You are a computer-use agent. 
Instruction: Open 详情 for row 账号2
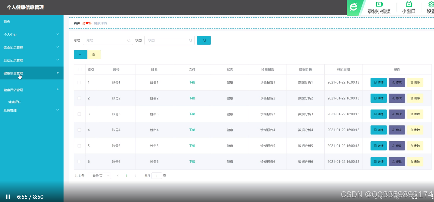[379, 98]
